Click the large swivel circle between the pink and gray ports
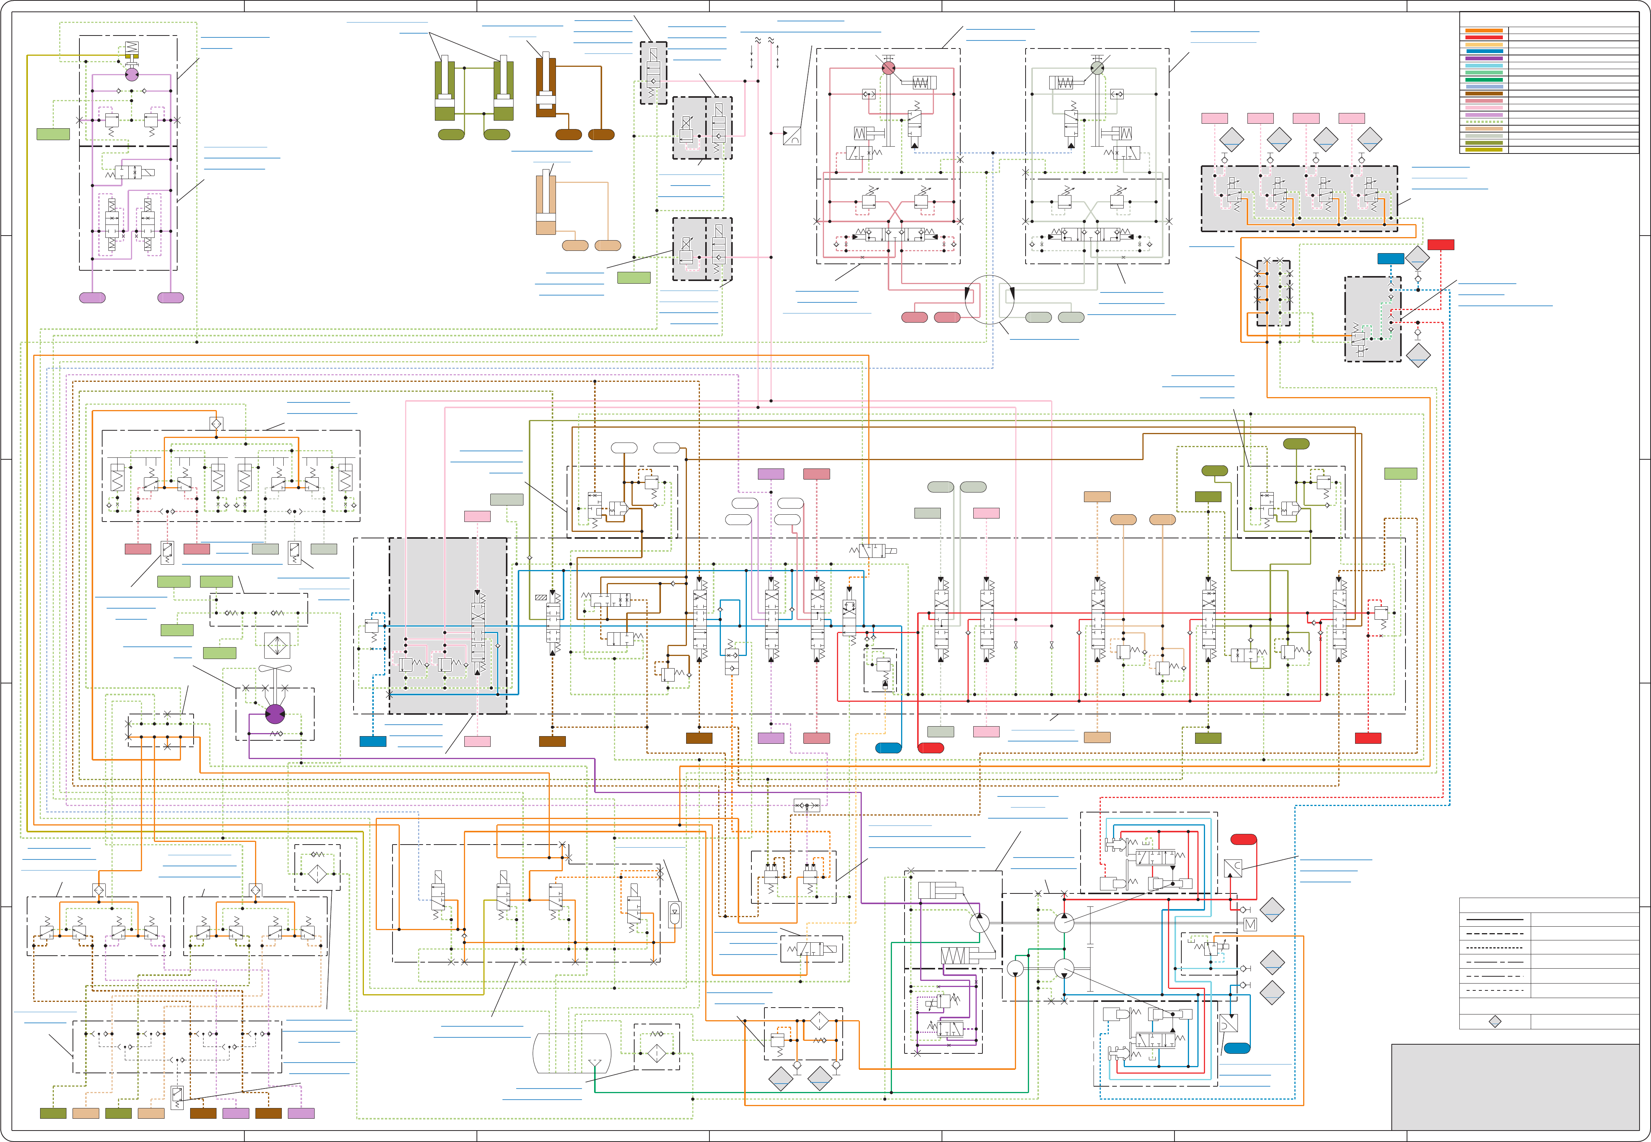Image resolution: width=1651 pixels, height=1142 pixels. [989, 300]
